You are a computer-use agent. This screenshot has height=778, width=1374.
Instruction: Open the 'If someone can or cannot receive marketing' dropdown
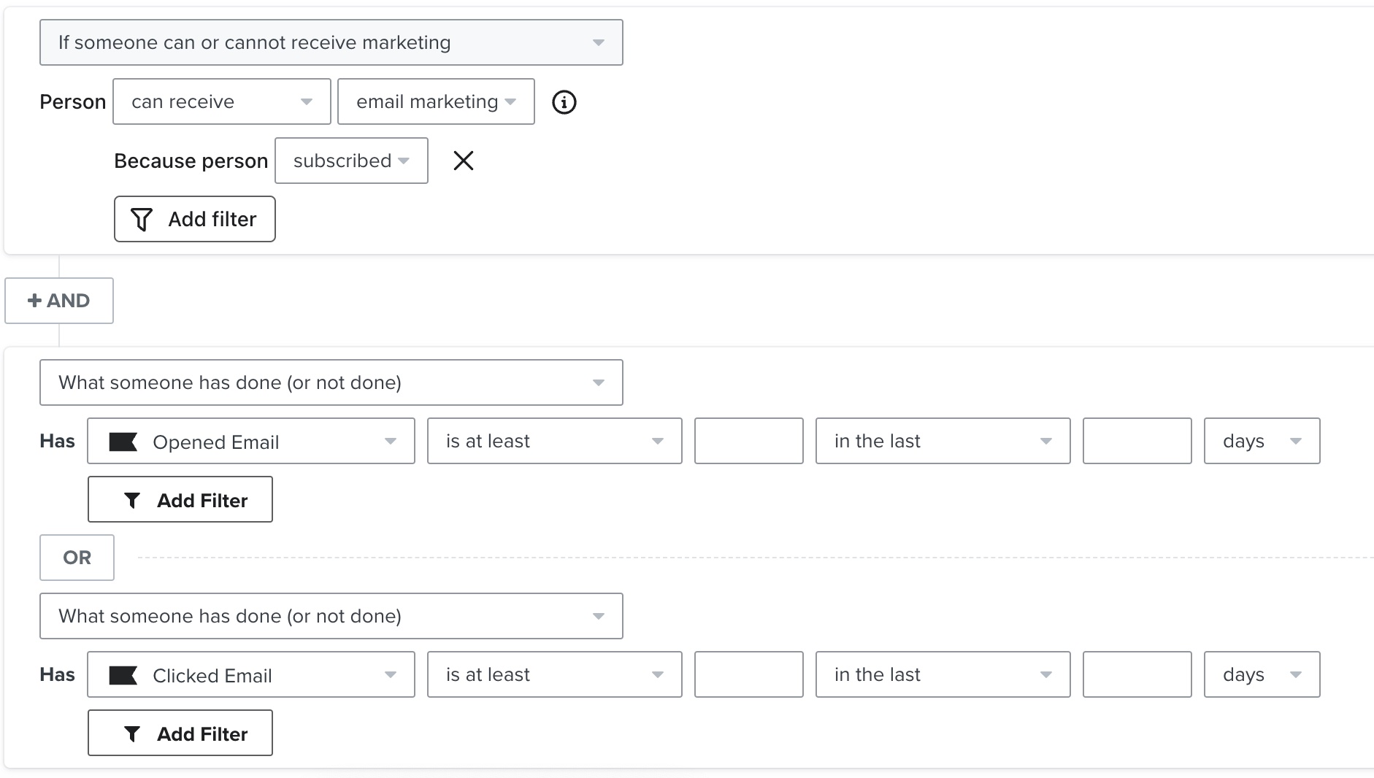[x=331, y=42]
